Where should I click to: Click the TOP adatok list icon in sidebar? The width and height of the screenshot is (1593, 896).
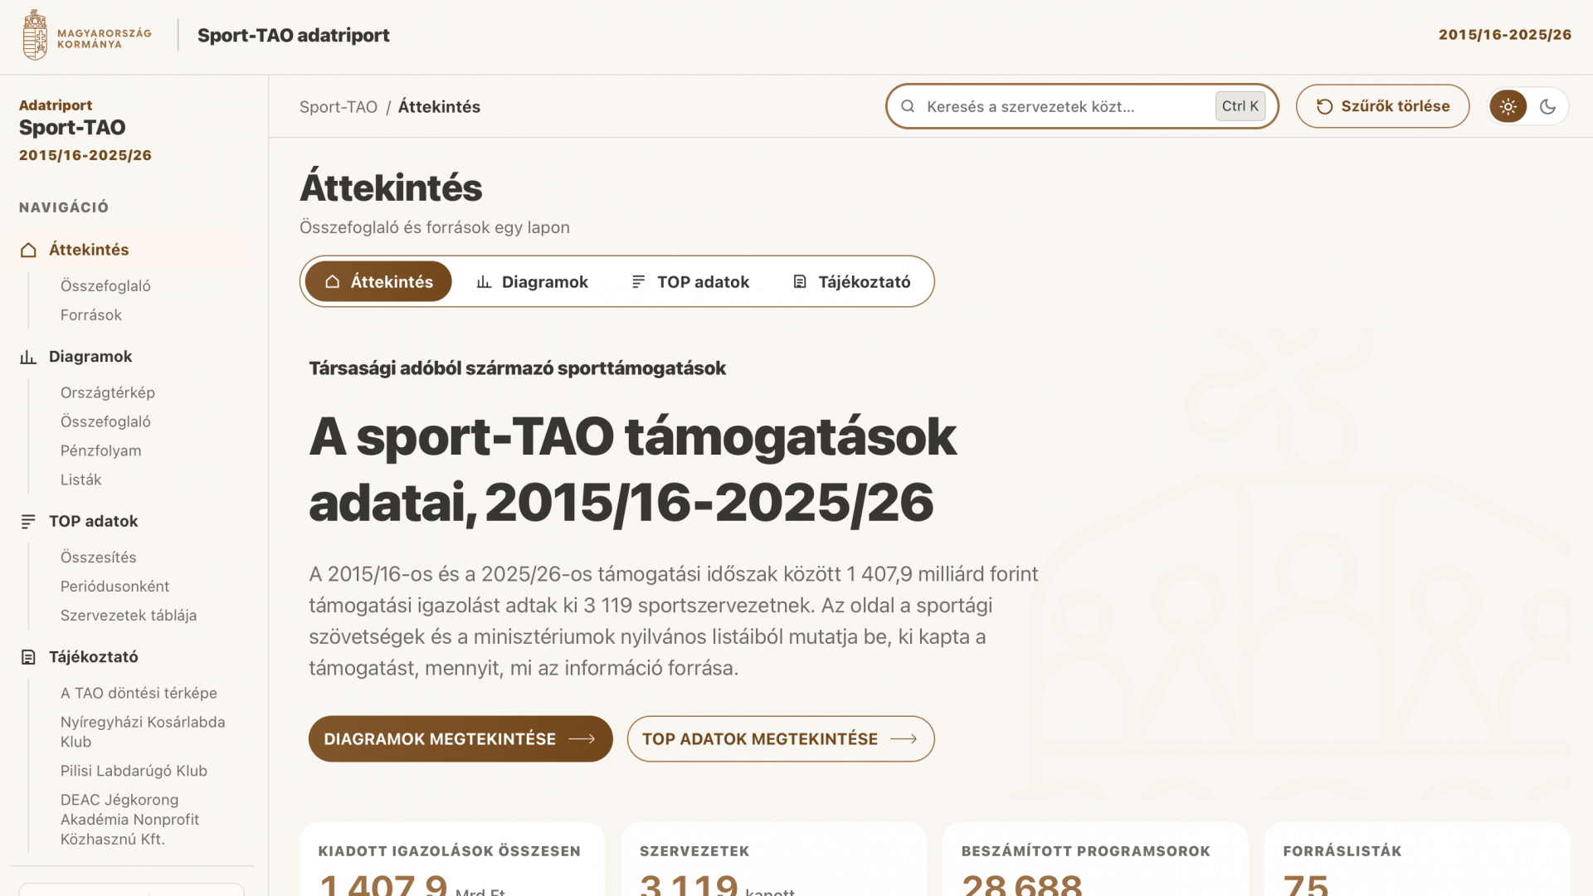(x=28, y=521)
